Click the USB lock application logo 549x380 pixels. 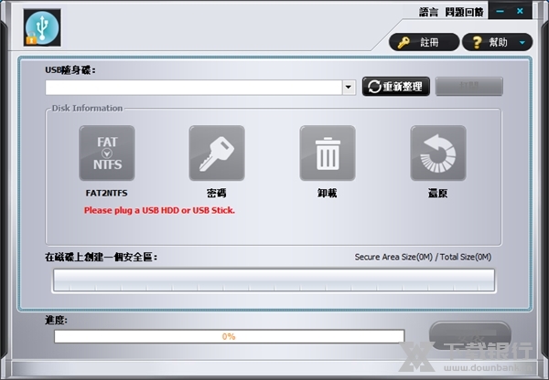[x=42, y=28]
